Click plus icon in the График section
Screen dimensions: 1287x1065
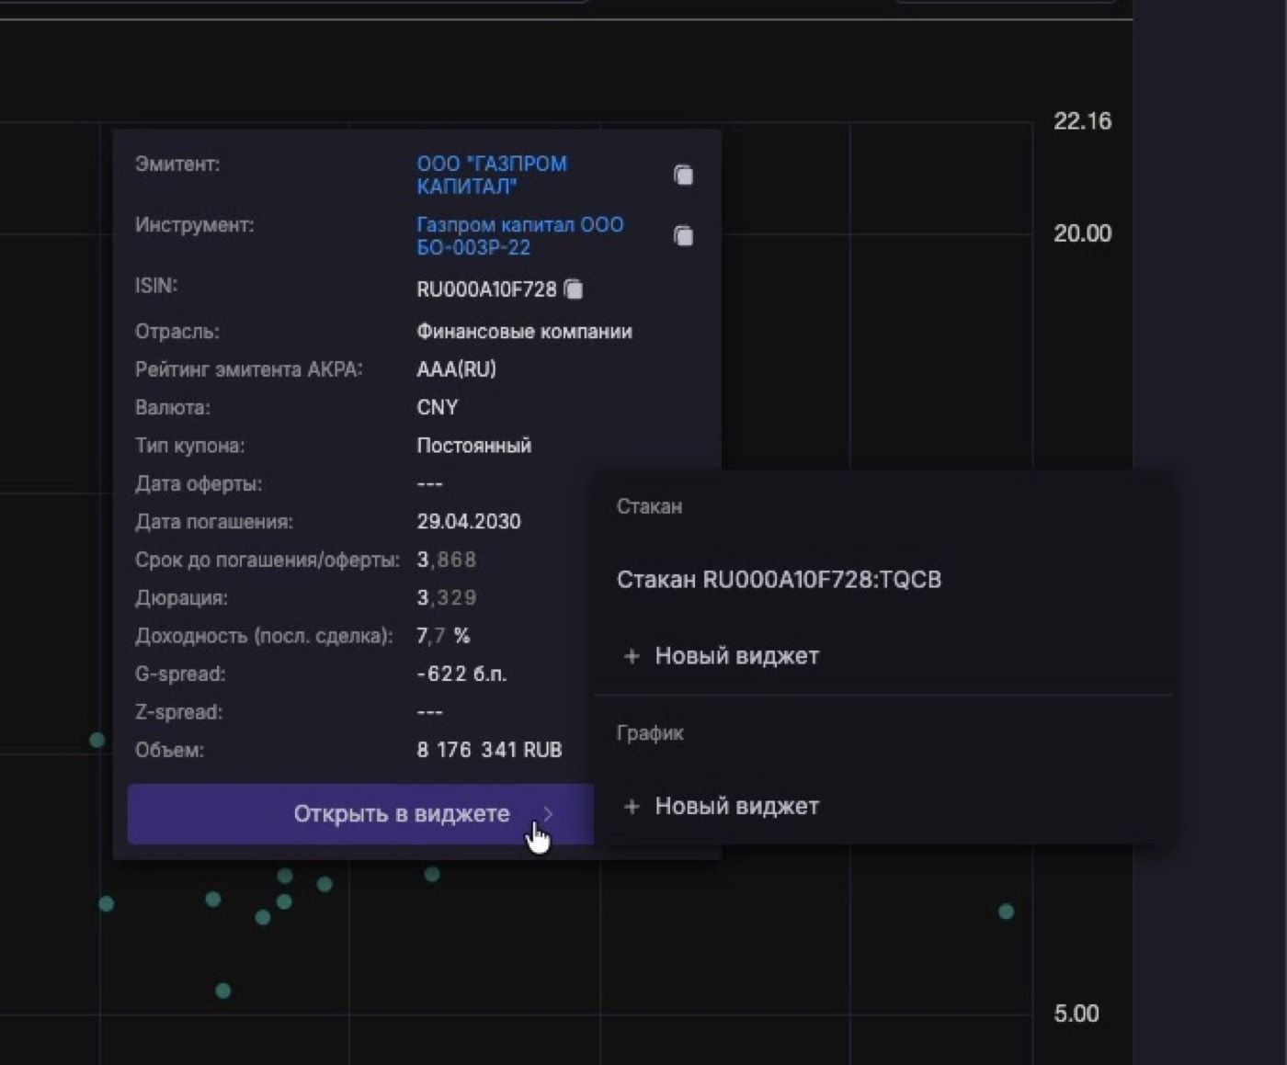[632, 807]
